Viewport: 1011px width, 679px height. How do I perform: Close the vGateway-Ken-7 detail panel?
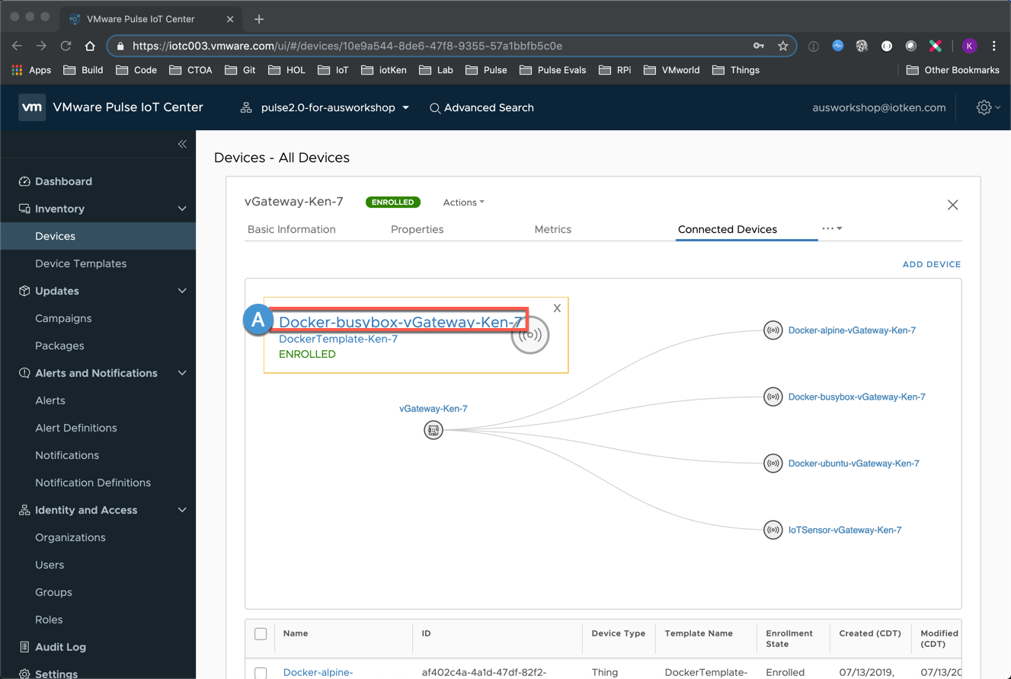click(952, 205)
